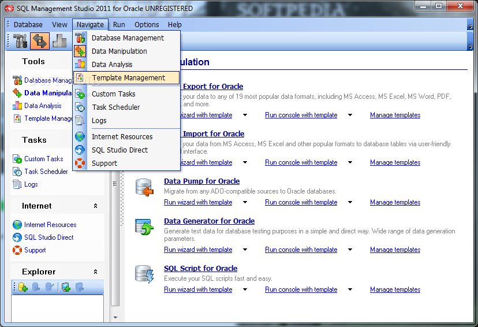Click the sidebar scrollbar down arrow
Image resolution: width=478 pixels, height=327 pixels.
(x=115, y=318)
